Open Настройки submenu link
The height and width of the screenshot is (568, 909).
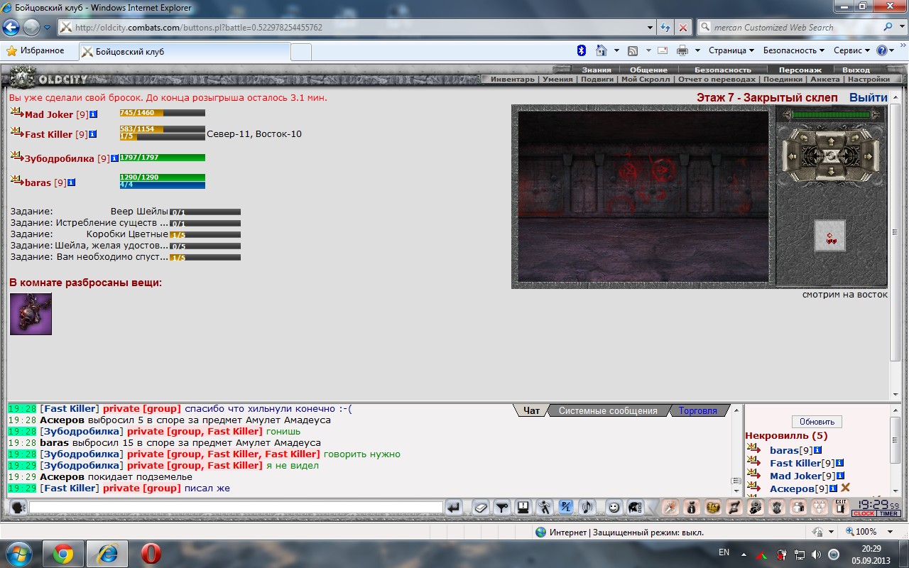(x=869, y=80)
